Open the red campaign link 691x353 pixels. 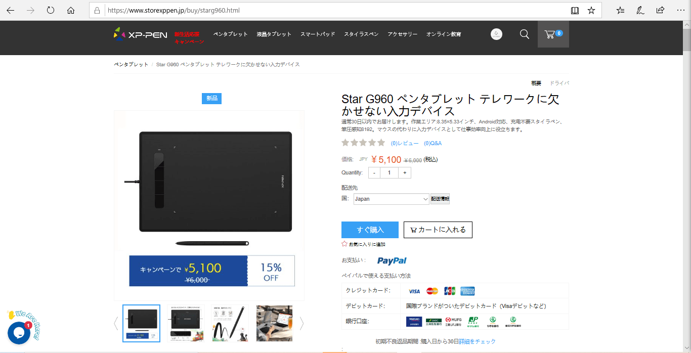pyautogui.click(x=189, y=38)
